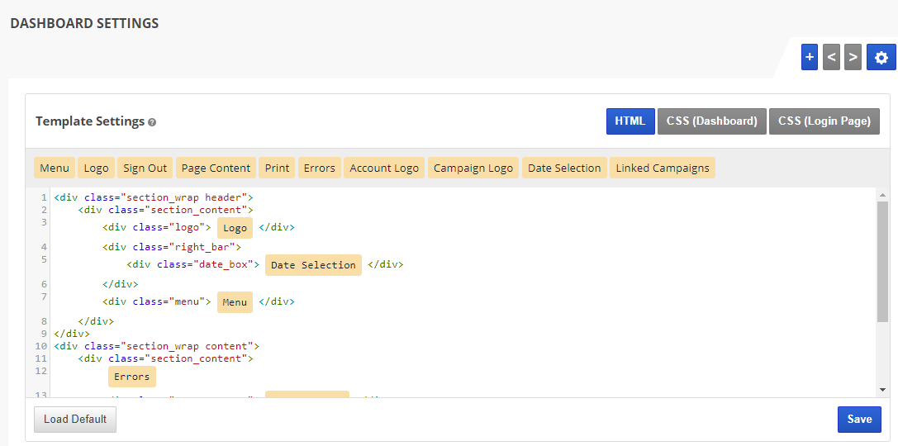
Task: Click the editor scrollbar down arrow
Action: coord(882,389)
